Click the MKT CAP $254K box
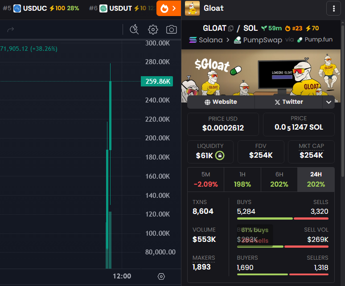The image size is (345, 286). 311,151
